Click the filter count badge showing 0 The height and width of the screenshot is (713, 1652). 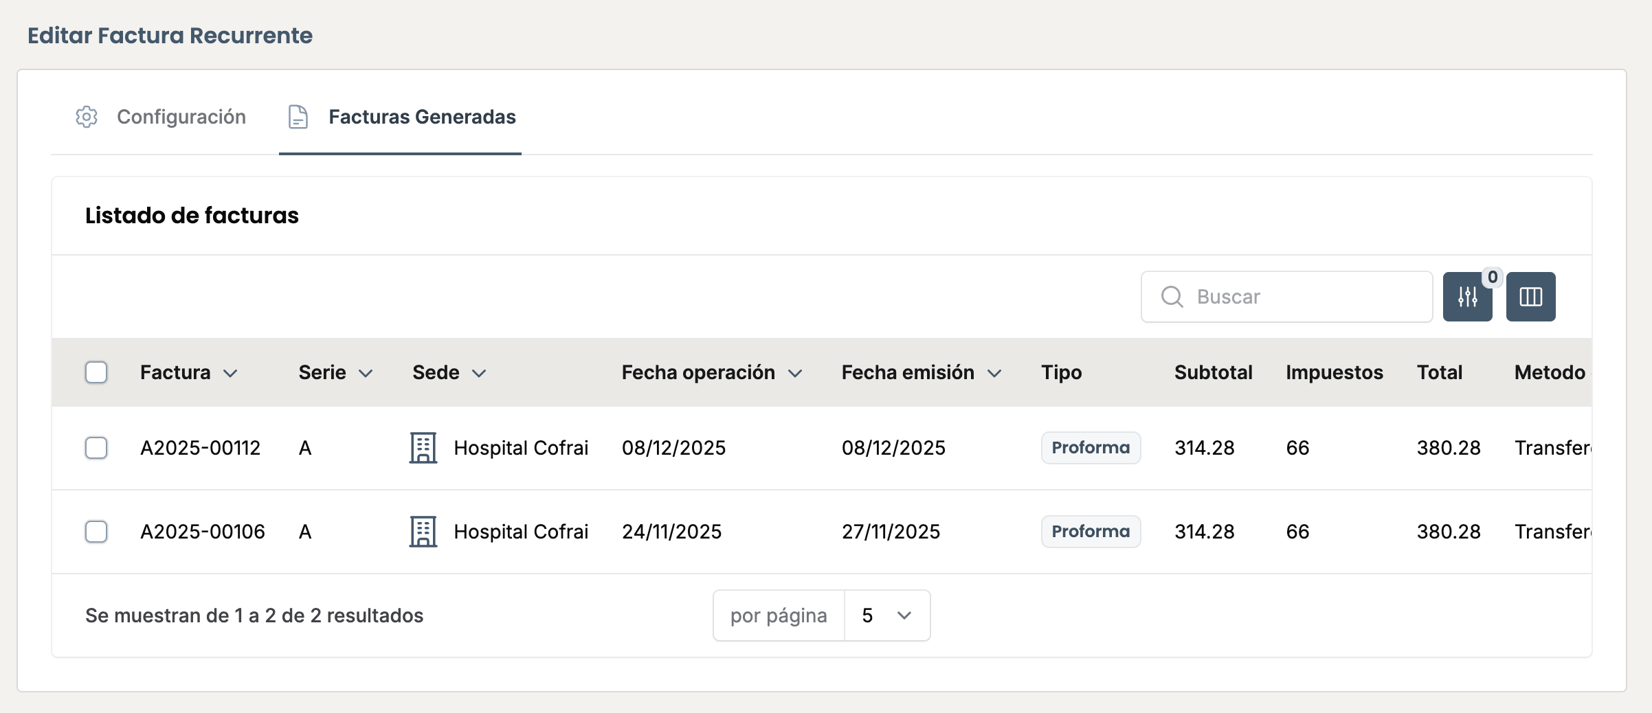pyautogui.click(x=1492, y=278)
